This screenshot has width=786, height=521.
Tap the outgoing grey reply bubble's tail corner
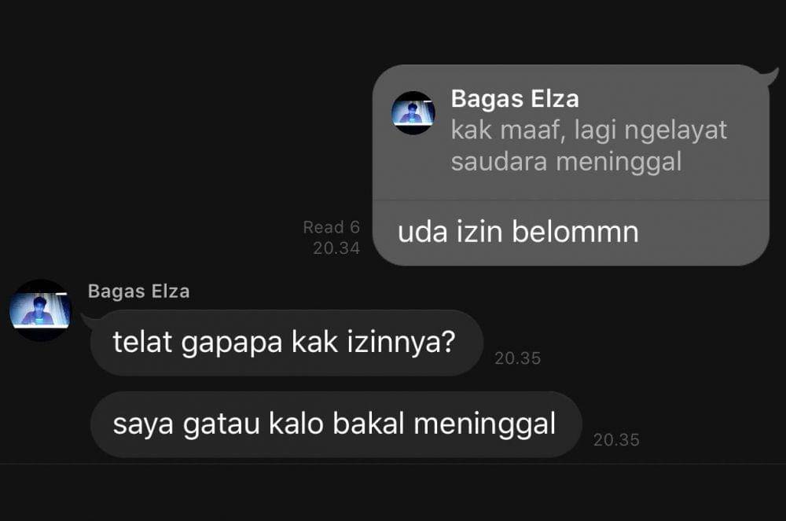pos(770,77)
